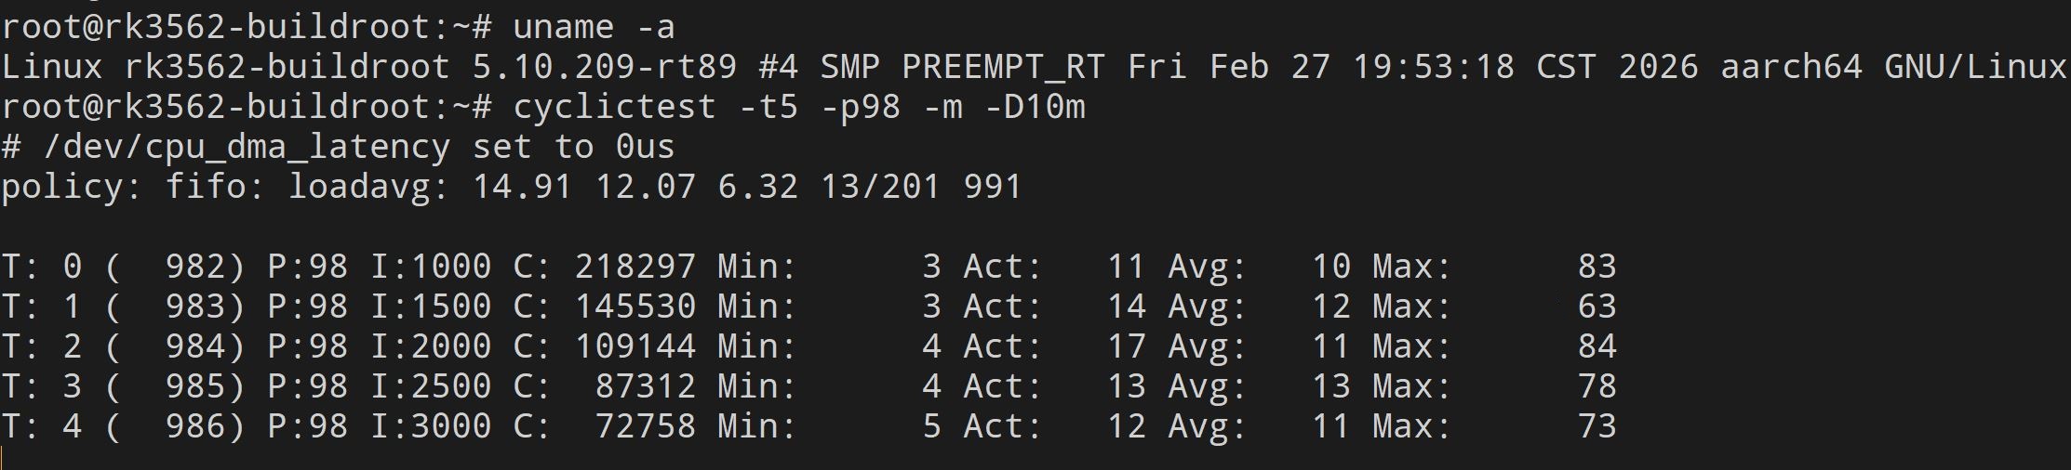Click the thread 2 count 109144
Viewport: 2071px width, 470px height.
coord(635,346)
